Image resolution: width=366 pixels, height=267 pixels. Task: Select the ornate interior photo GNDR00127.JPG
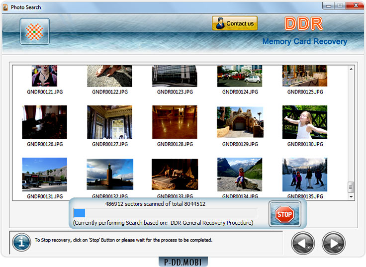(109, 122)
